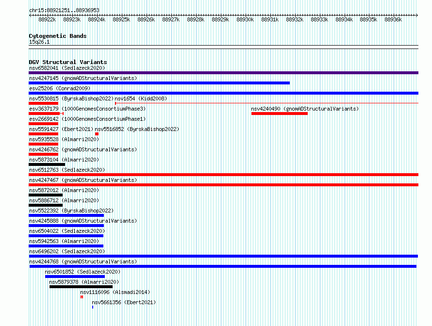Open nsv4240490 (gnomADStructuralVariants) label
This screenshot has height=326, width=432.
(x=305, y=109)
